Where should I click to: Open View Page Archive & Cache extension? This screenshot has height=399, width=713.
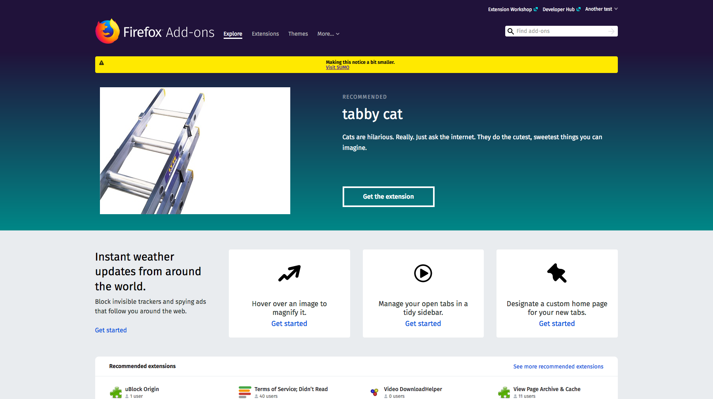547,389
